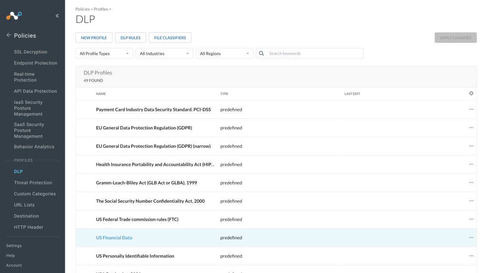This screenshot has height=273, width=487.
Task: Click Policies in the breadcrumb
Action: tap(82, 9)
